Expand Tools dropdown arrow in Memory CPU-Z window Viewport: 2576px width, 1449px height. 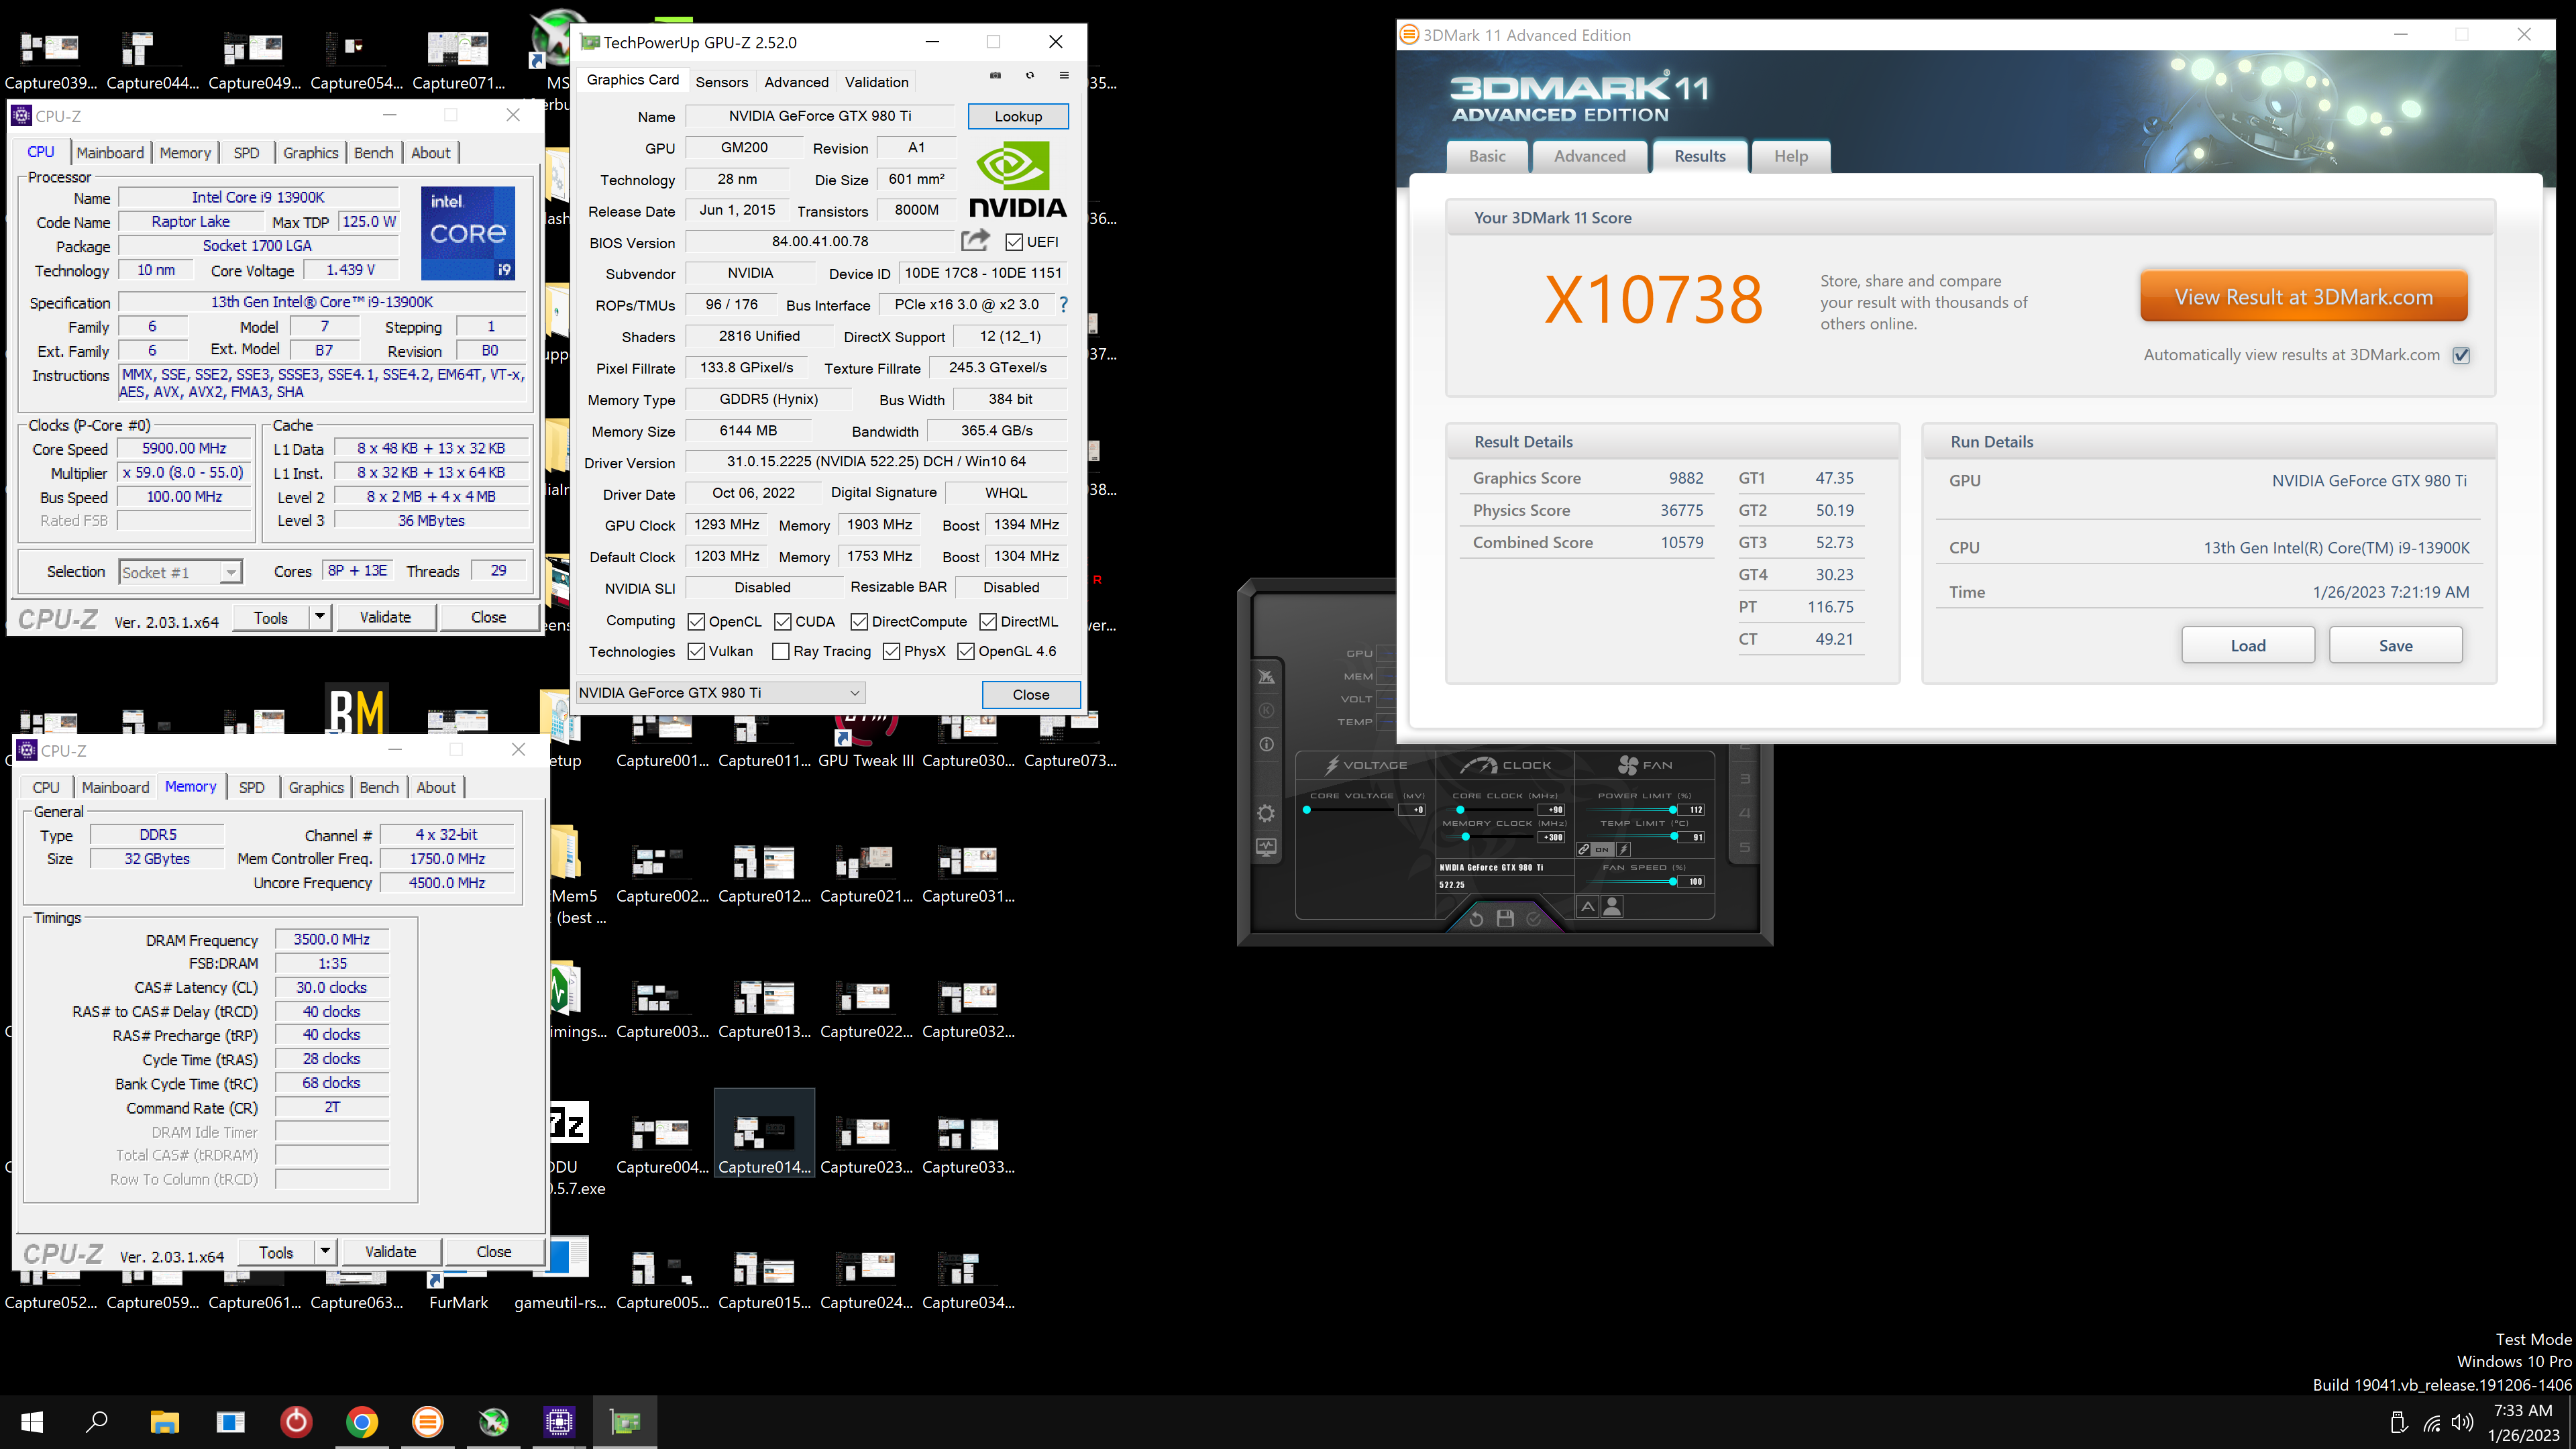point(325,1252)
